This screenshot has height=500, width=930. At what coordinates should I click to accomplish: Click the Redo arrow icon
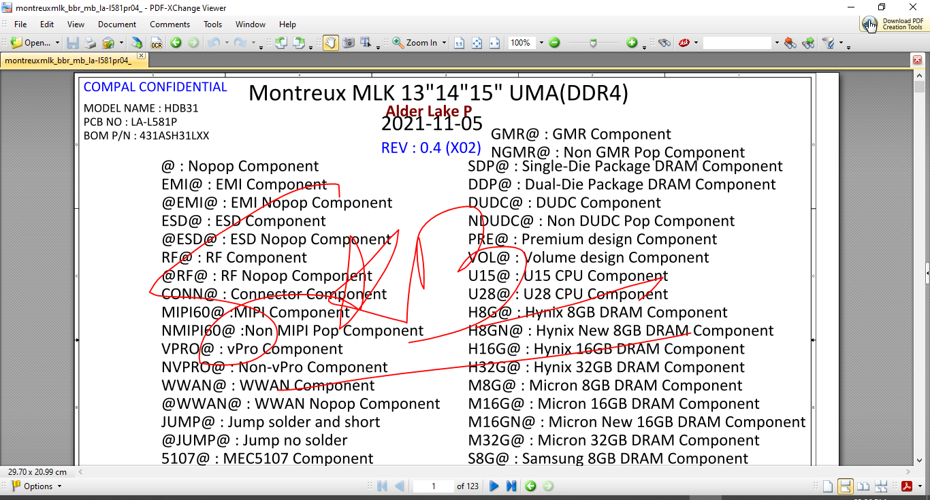point(240,43)
